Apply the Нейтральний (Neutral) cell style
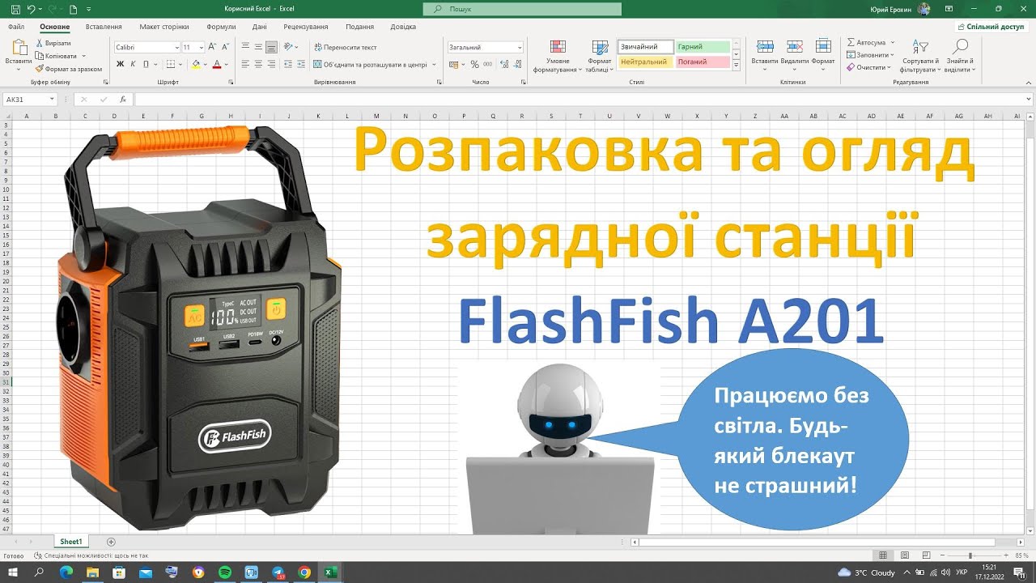The image size is (1036, 583). coord(645,62)
